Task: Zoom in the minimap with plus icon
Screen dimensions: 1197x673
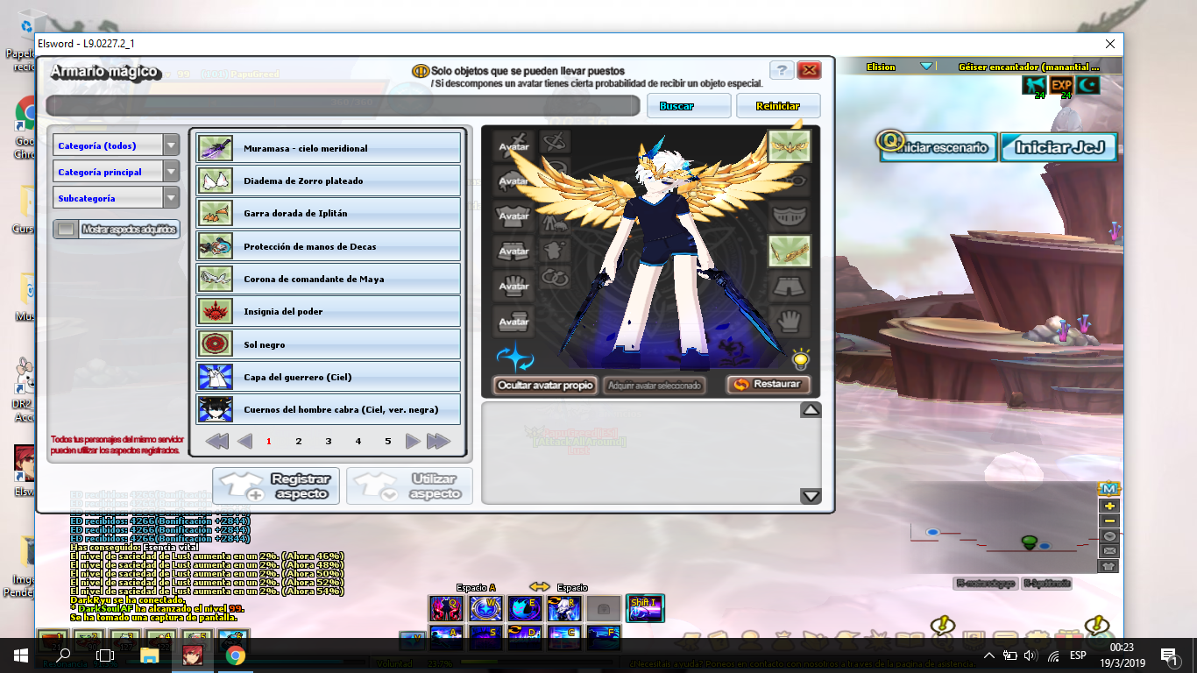Action: click(x=1109, y=506)
